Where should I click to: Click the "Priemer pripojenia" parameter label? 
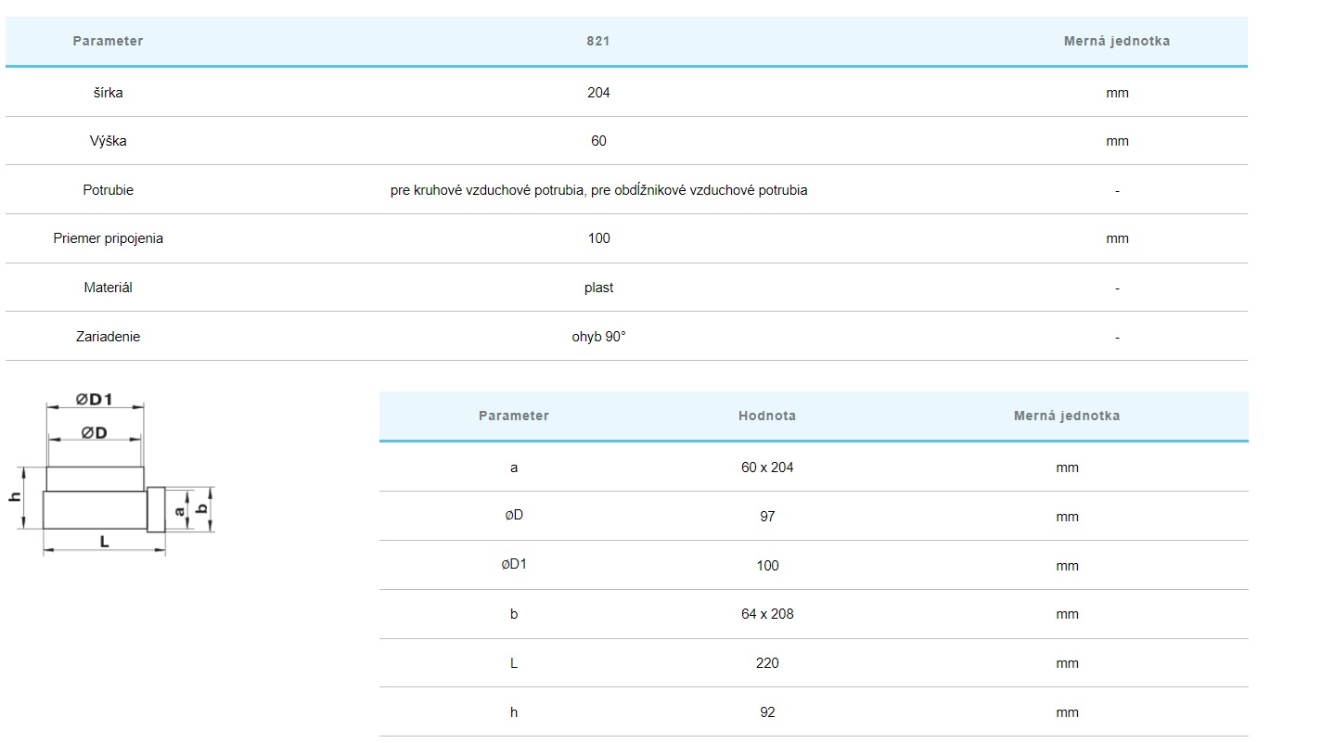(108, 238)
